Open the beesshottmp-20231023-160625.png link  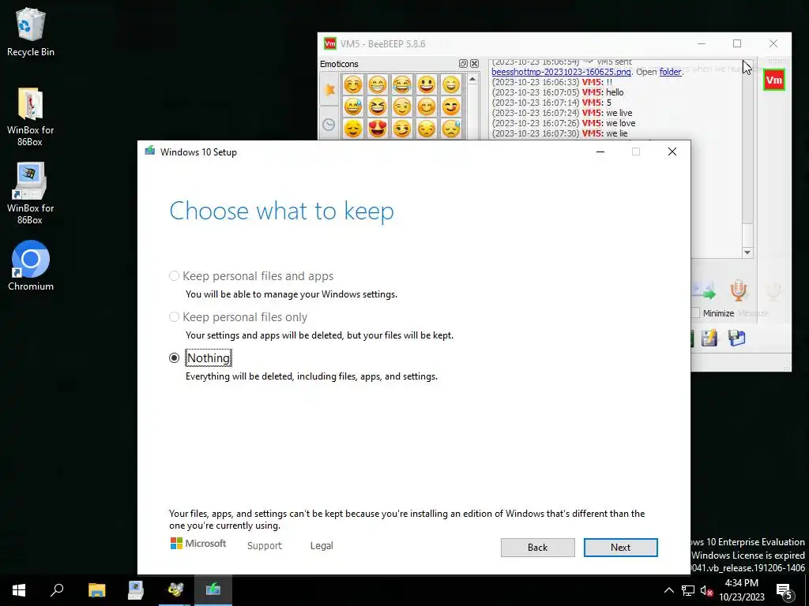tap(561, 72)
